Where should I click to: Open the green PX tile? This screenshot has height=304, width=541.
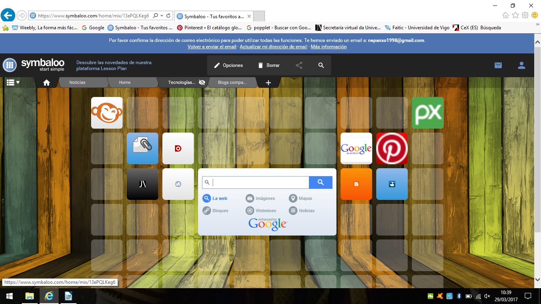coord(428,113)
